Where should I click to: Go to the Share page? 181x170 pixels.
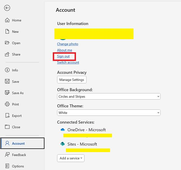[16, 54]
